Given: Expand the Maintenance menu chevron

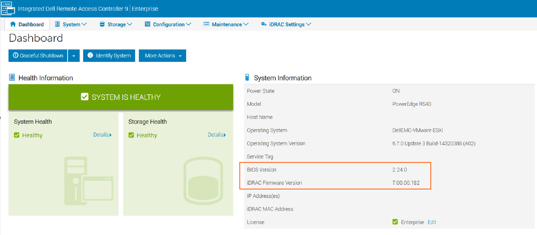Looking at the screenshot, I should tap(246, 24).
